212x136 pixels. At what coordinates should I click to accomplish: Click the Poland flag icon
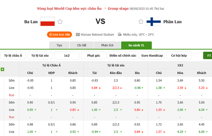(x=47, y=21)
